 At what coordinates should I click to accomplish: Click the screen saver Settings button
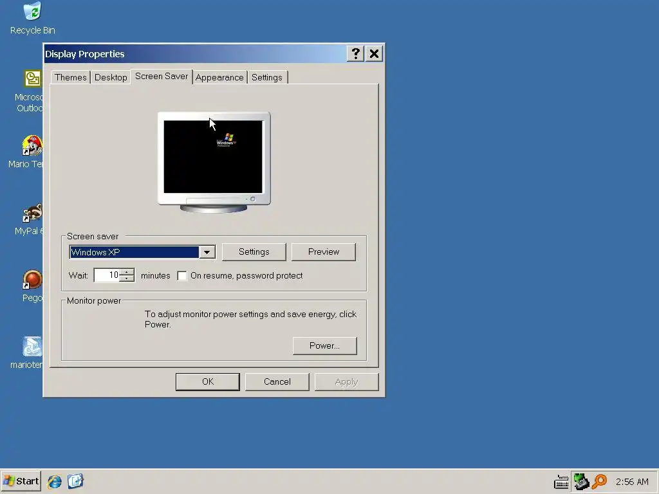pyautogui.click(x=254, y=252)
